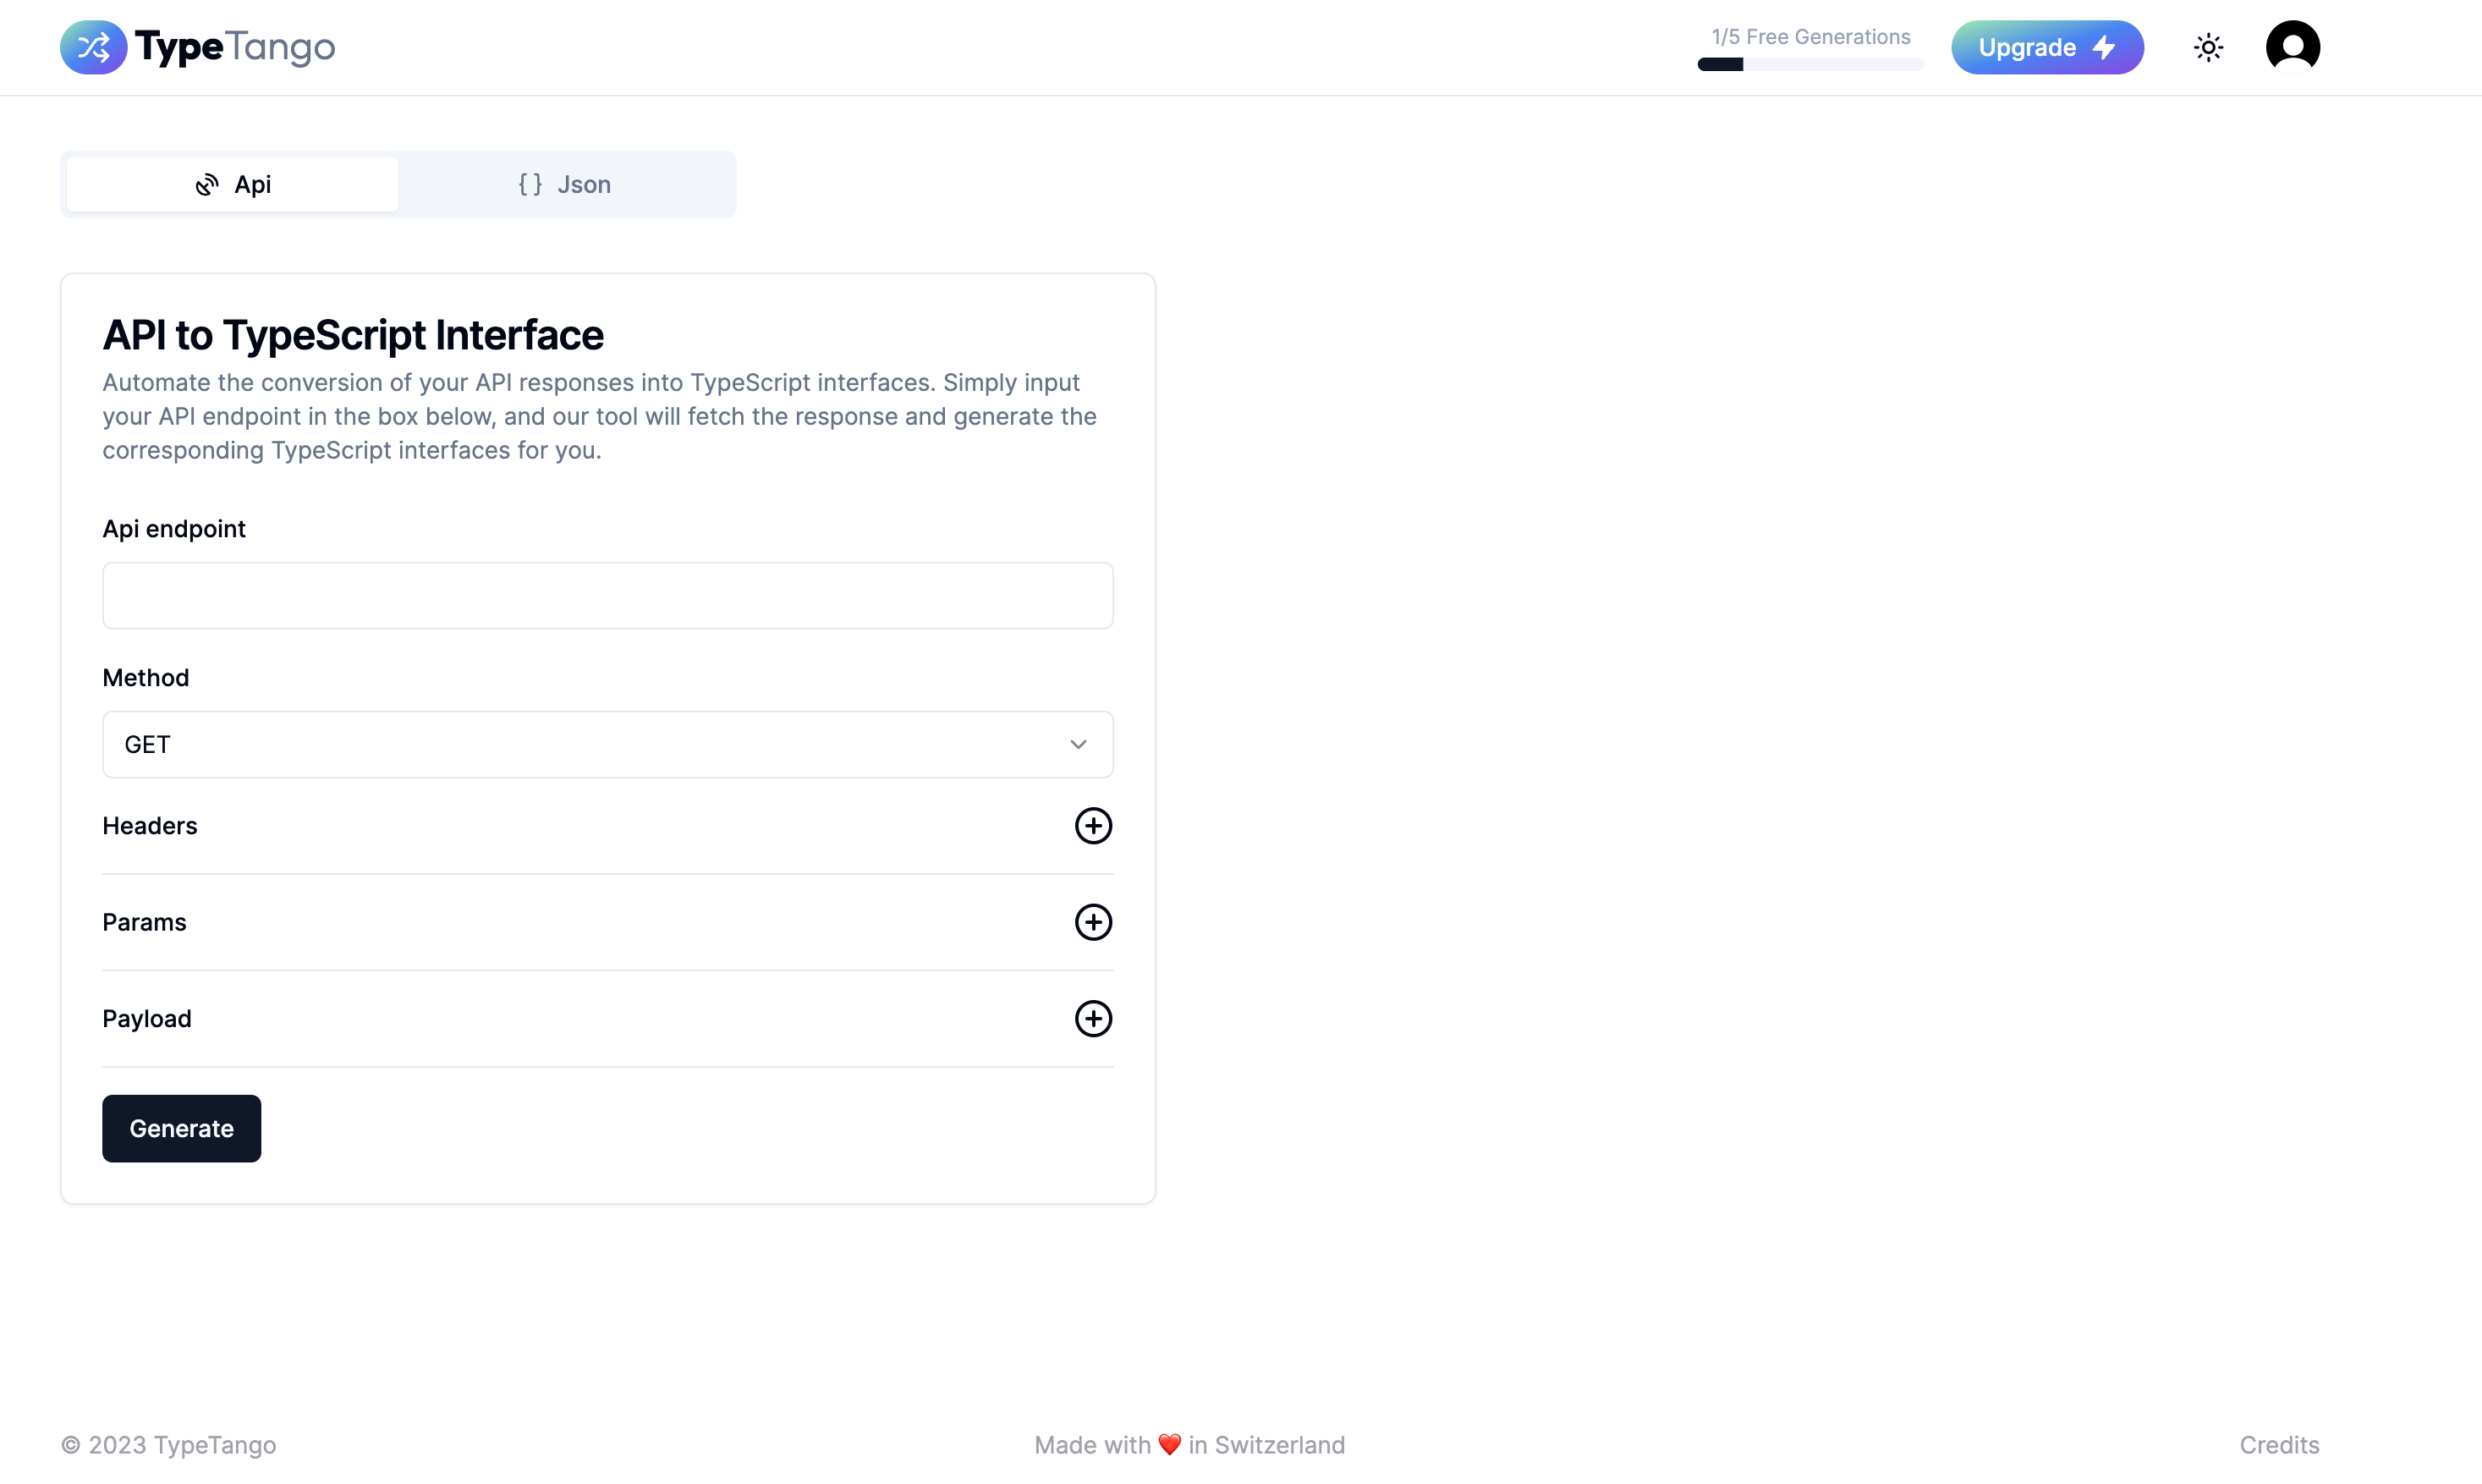Click the curly braces Json icon

click(x=530, y=185)
